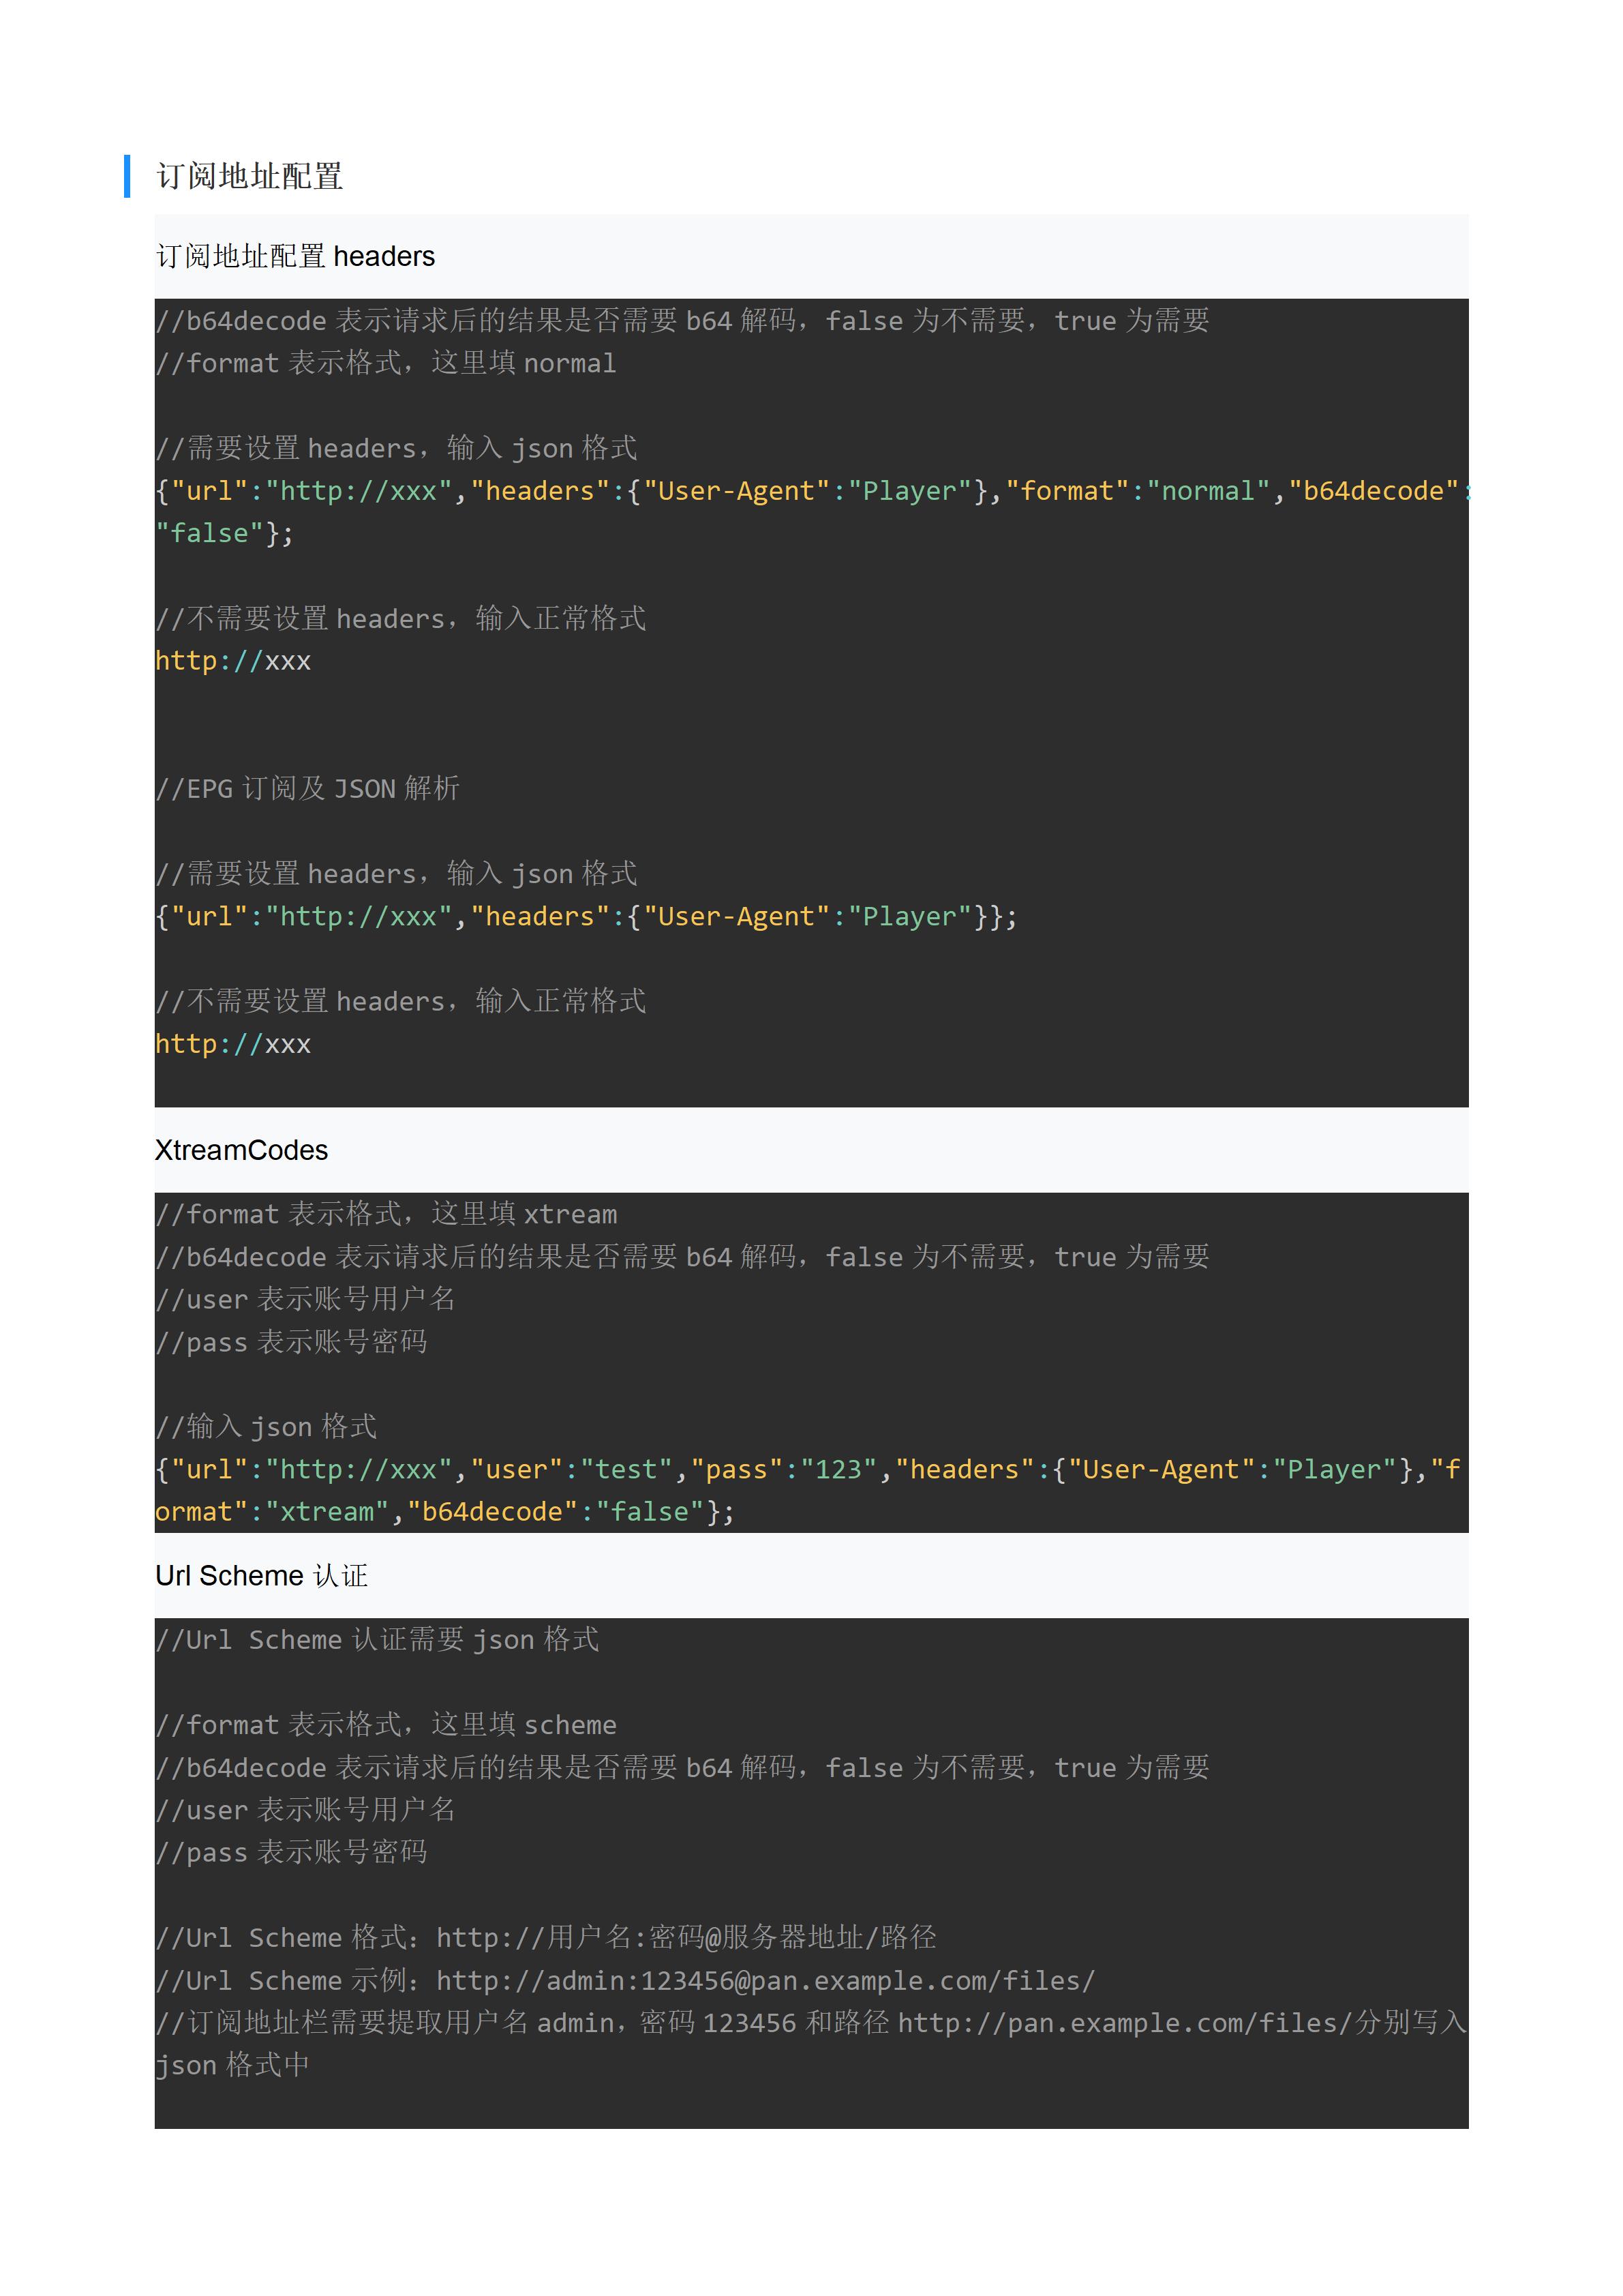Click the 订阅地址配置 headers section title

click(295, 257)
